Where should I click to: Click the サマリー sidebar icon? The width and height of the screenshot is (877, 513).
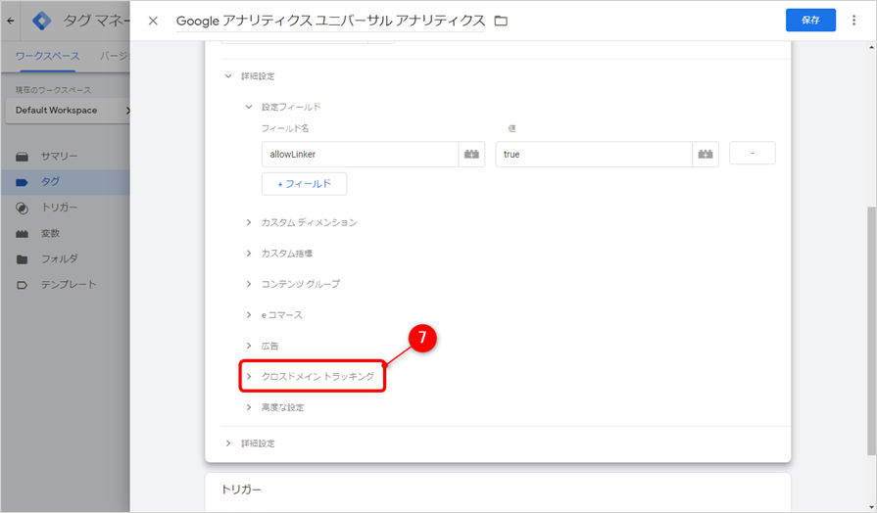tap(22, 157)
